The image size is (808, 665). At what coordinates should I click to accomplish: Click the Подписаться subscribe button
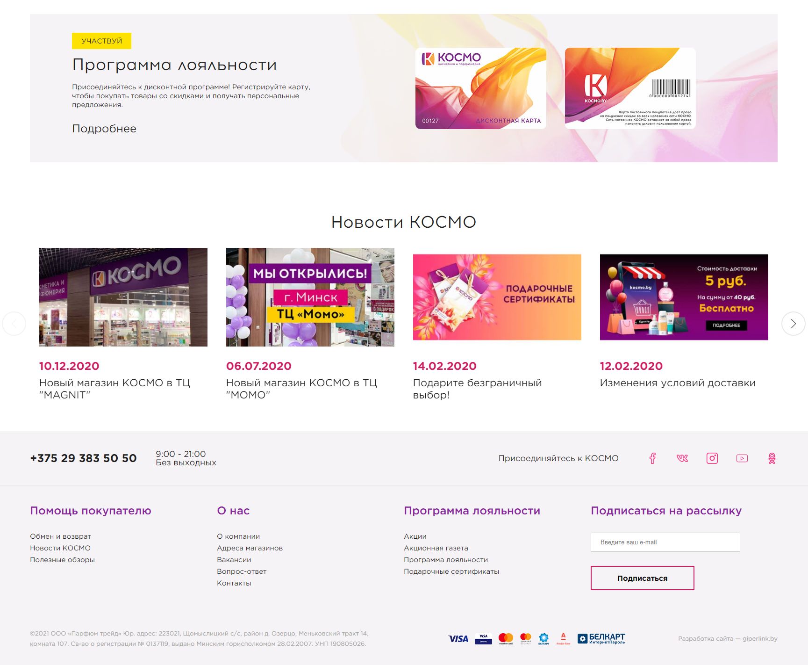tap(643, 578)
